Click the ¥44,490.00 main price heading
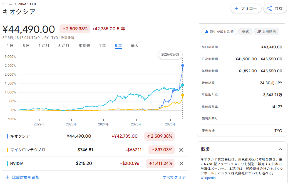Image resolution: width=293 pixels, height=183 pixels. pos(29,29)
